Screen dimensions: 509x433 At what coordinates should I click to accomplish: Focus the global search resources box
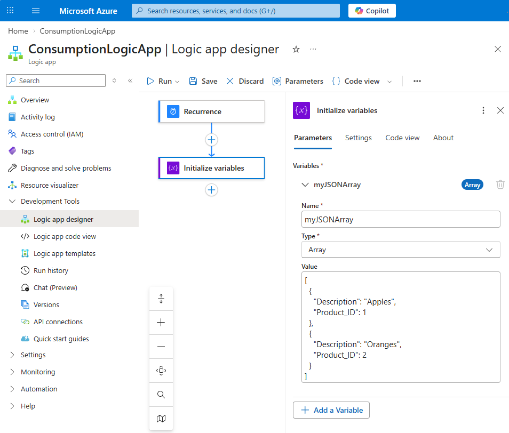coord(236,11)
